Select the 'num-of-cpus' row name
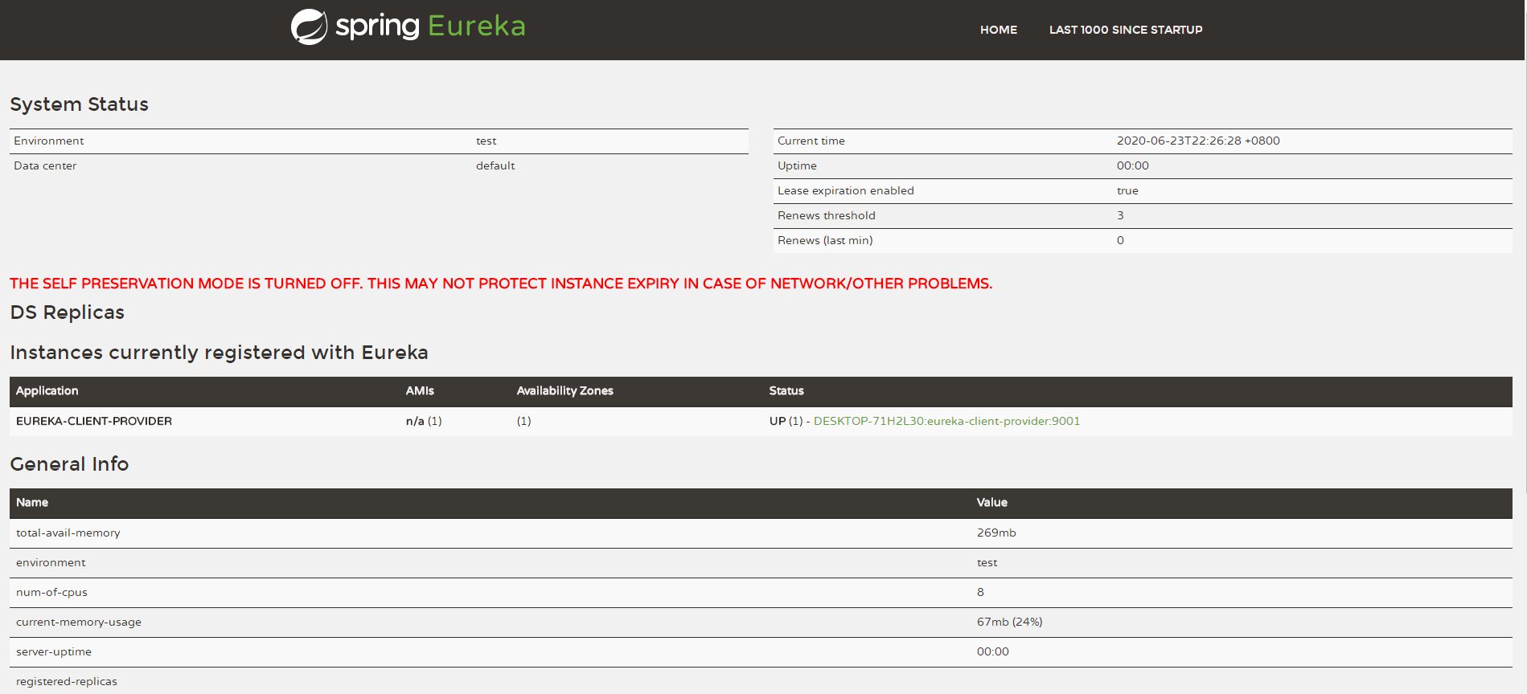The width and height of the screenshot is (1527, 694). (x=51, y=592)
